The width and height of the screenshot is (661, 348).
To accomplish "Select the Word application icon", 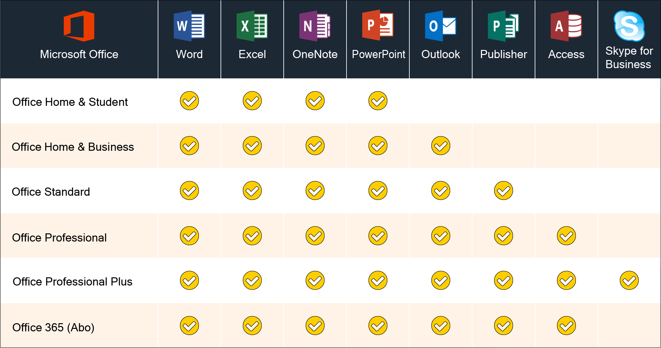I will click(x=189, y=26).
